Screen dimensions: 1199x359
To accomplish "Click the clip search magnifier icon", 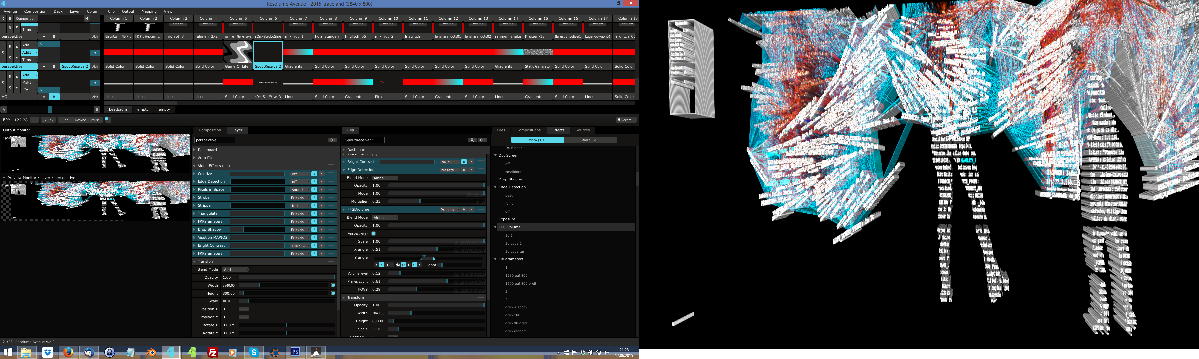I will tap(472, 140).
